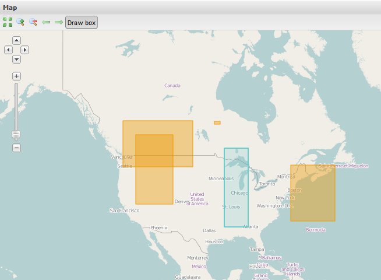Viewport: 381px width, 280px height.
Task: Click the tiny orange box in Canada
Action: pyautogui.click(x=217, y=123)
